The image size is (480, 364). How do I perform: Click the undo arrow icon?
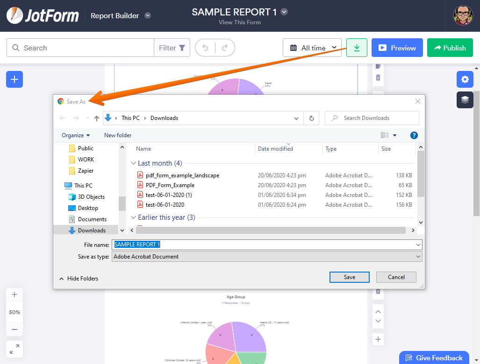[205, 47]
